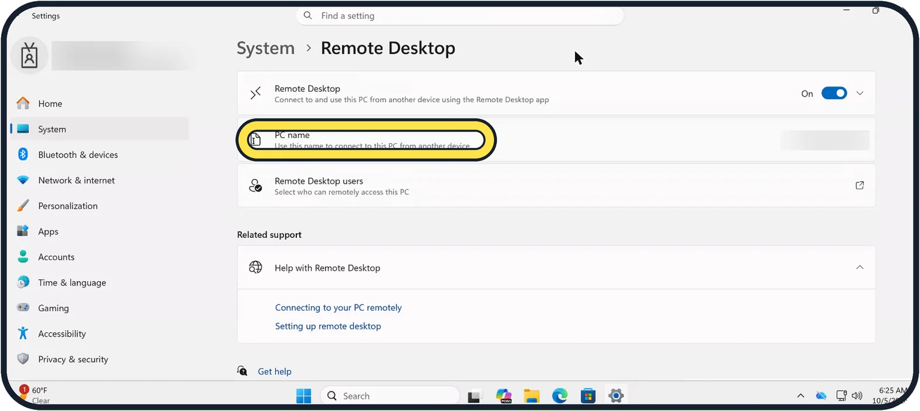The image size is (920, 411).
Task: Open Remote Desktop users external link icon
Action: tap(860, 186)
